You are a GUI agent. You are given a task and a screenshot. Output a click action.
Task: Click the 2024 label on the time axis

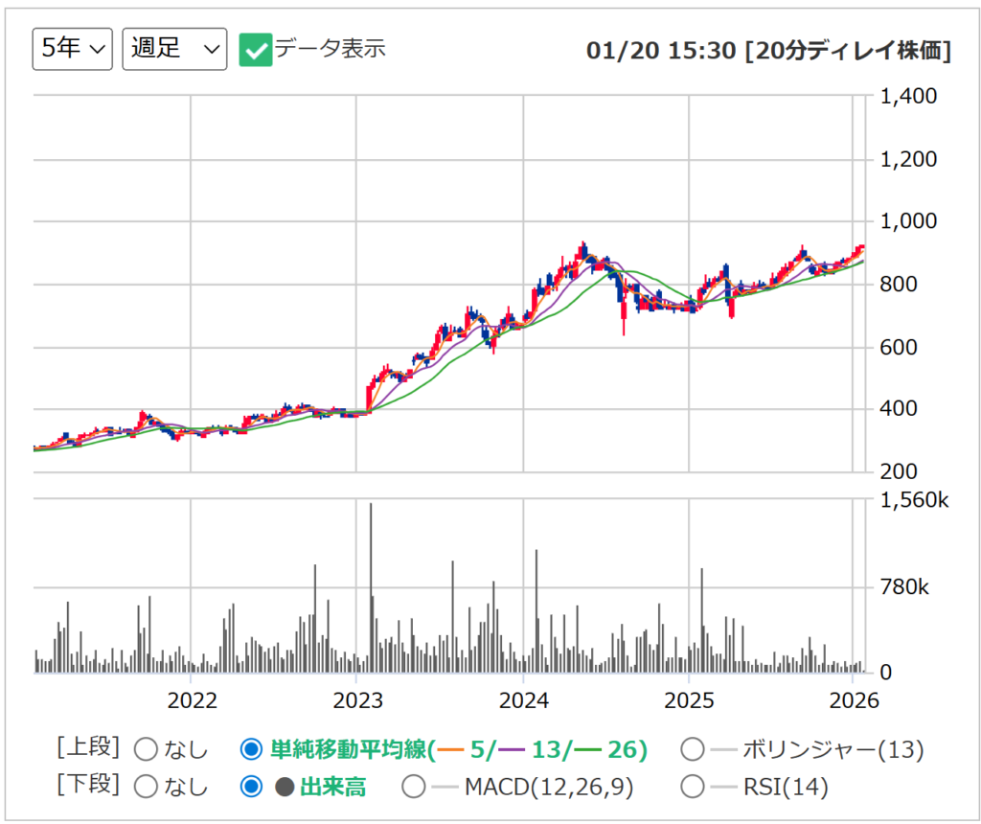tap(523, 699)
